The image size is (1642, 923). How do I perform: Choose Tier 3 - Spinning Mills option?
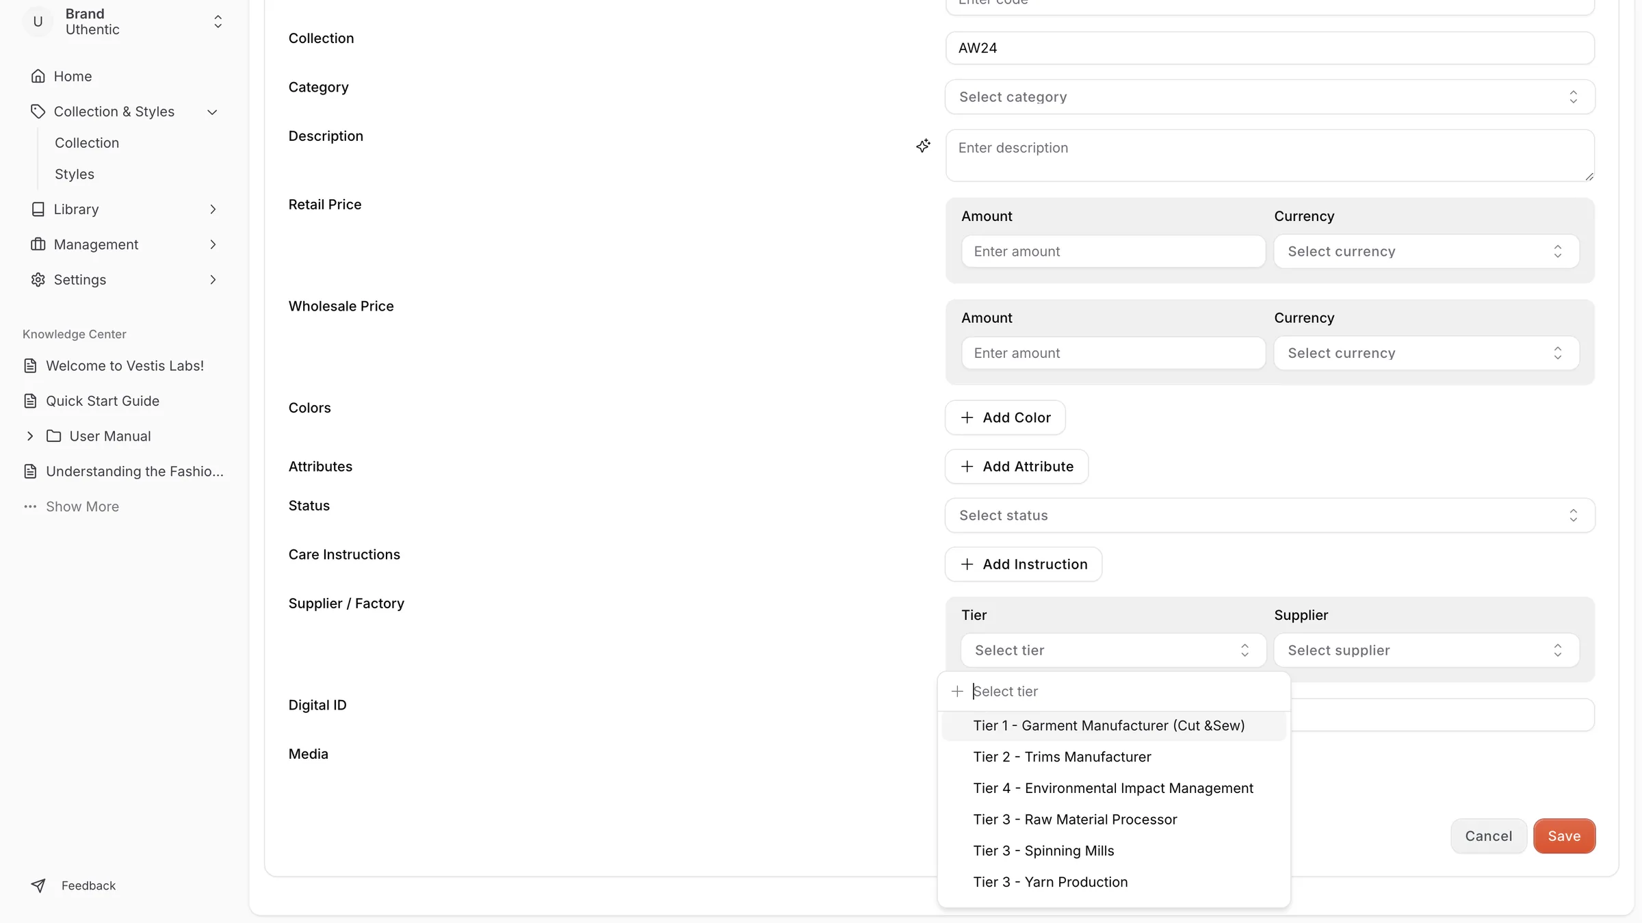tap(1114, 851)
